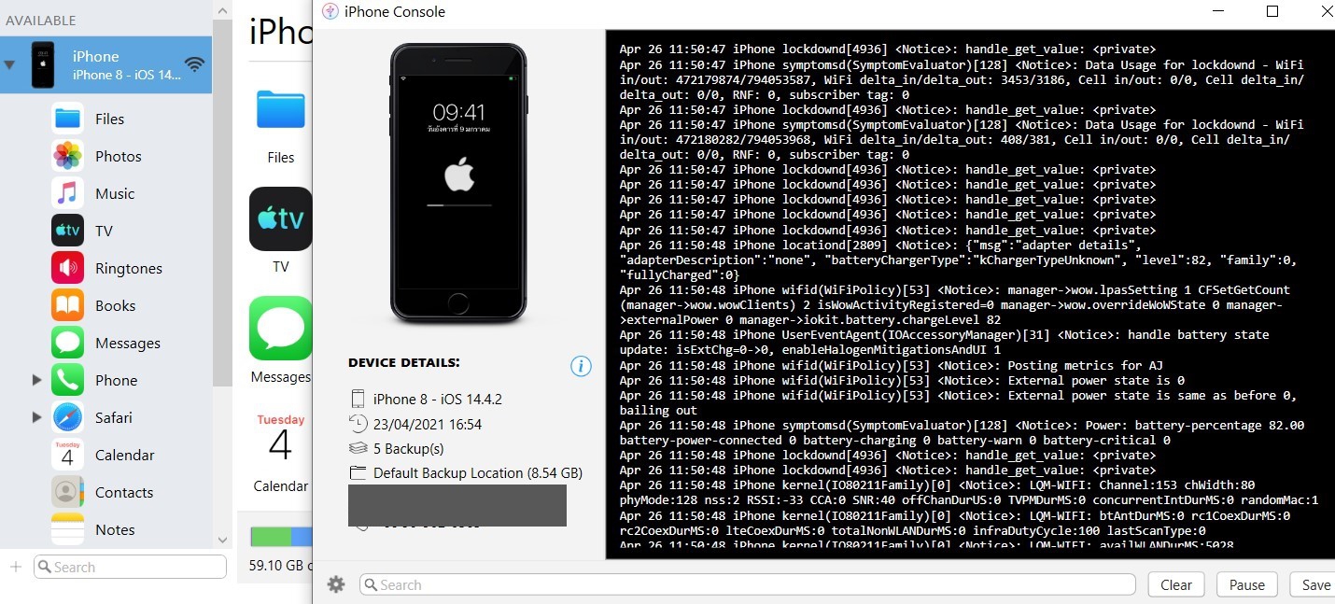The width and height of the screenshot is (1335, 604).
Task: Click the sidebar scrollbar up arrow
Action: pyautogui.click(x=222, y=9)
